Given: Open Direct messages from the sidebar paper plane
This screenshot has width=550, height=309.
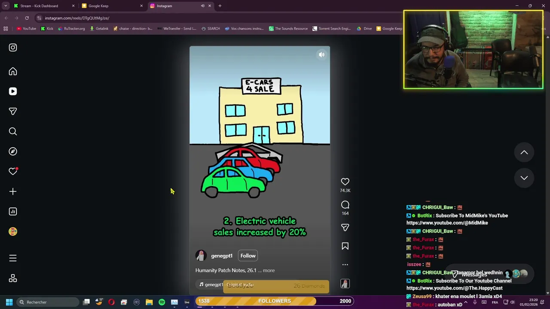Looking at the screenshot, I should tap(13, 112).
